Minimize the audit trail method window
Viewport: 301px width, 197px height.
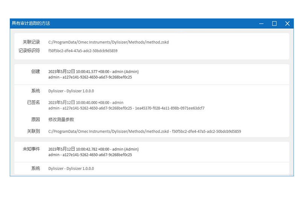261,24
